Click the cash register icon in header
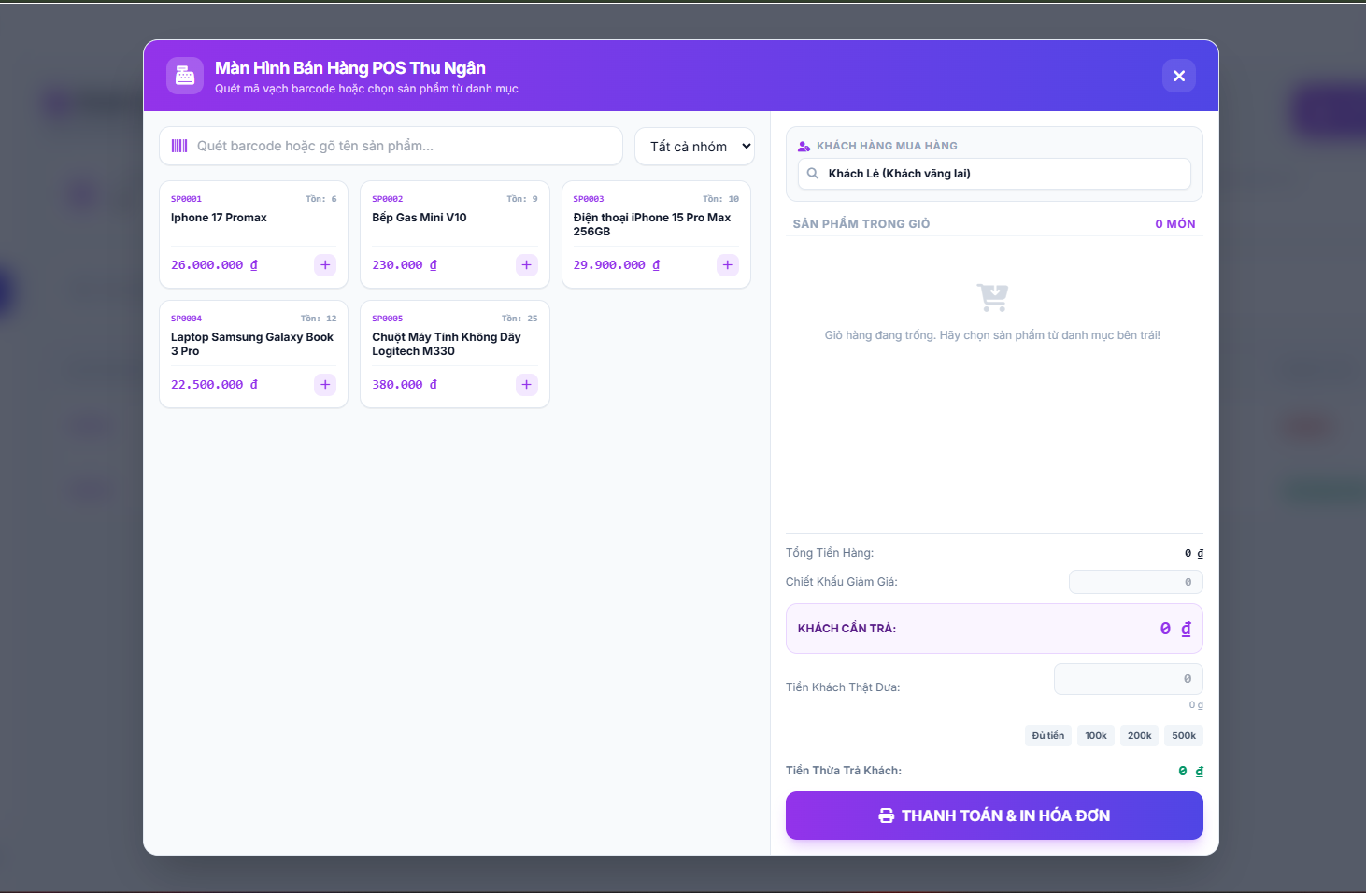This screenshot has height=893, width=1366. [185, 76]
